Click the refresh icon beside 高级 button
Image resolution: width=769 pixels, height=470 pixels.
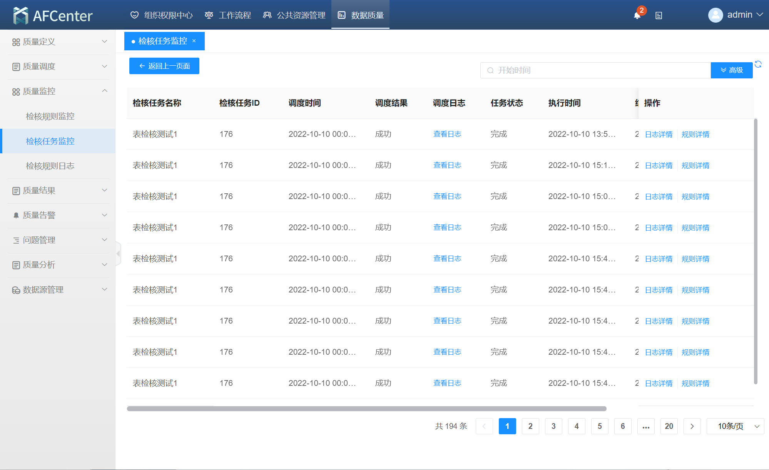tap(758, 64)
